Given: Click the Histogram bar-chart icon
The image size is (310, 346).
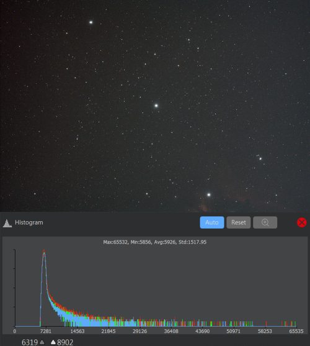Looking at the screenshot, I should click(7, 223).
